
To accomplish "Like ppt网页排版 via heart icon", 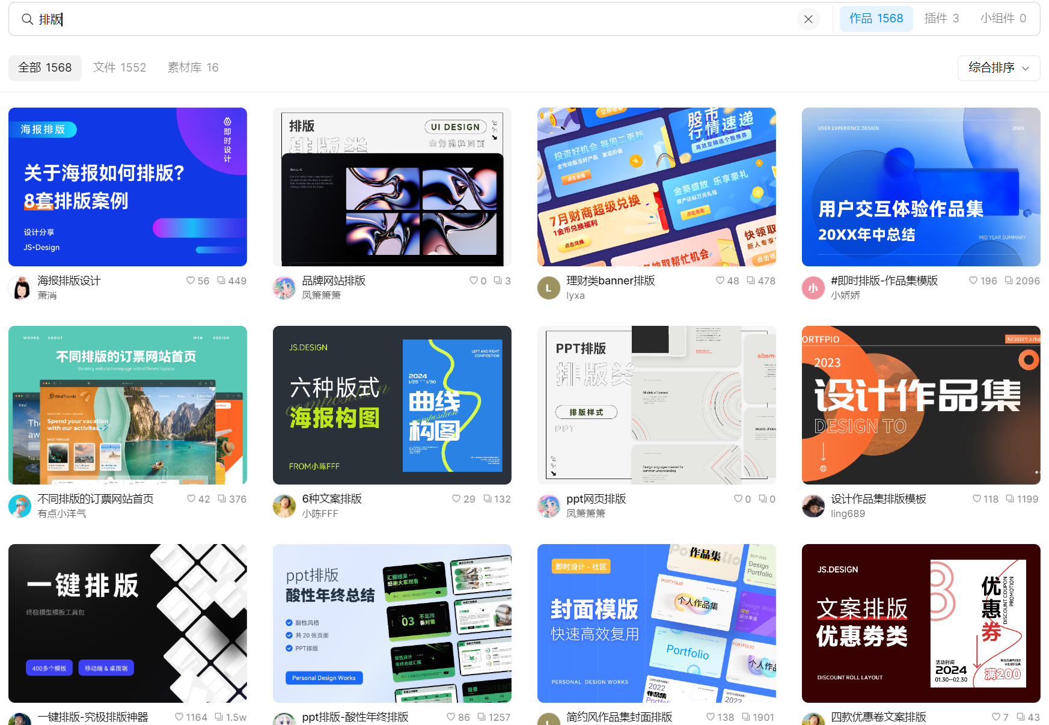I will click(x=738, y=499).
